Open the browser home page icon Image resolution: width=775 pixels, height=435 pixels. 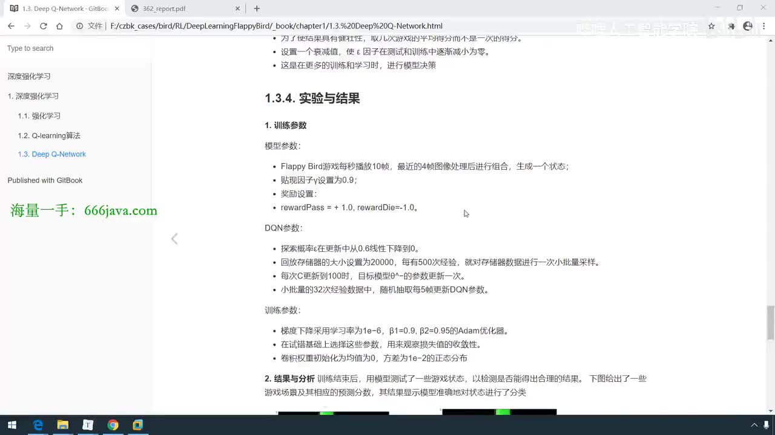(x=59, y=26)
